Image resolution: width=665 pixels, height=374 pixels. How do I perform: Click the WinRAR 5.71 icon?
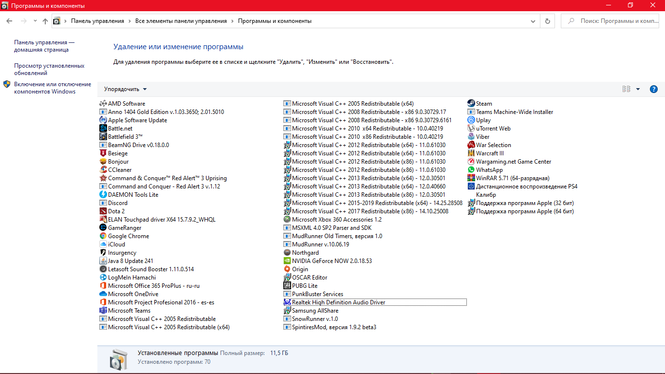[x=471, y=178]
